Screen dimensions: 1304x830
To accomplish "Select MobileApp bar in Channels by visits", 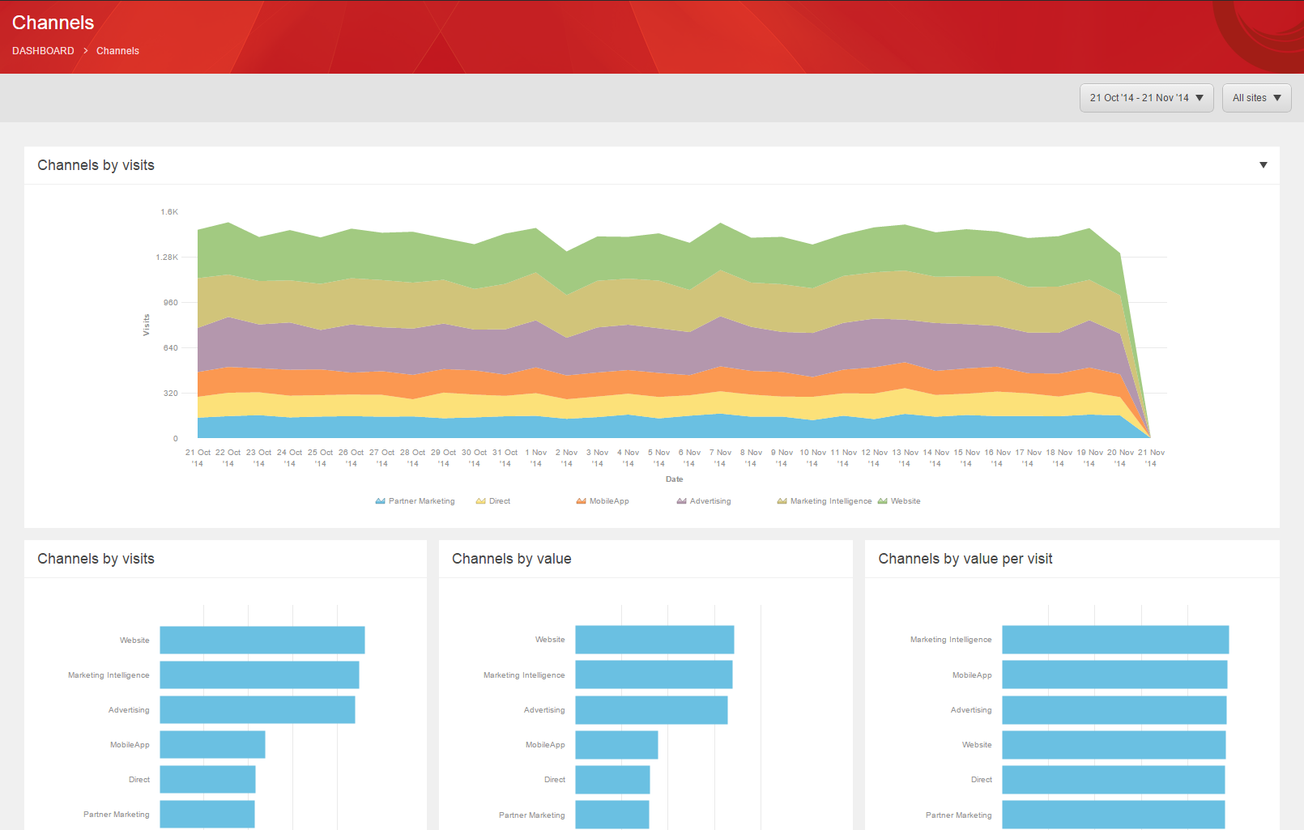I will [212, 744].
